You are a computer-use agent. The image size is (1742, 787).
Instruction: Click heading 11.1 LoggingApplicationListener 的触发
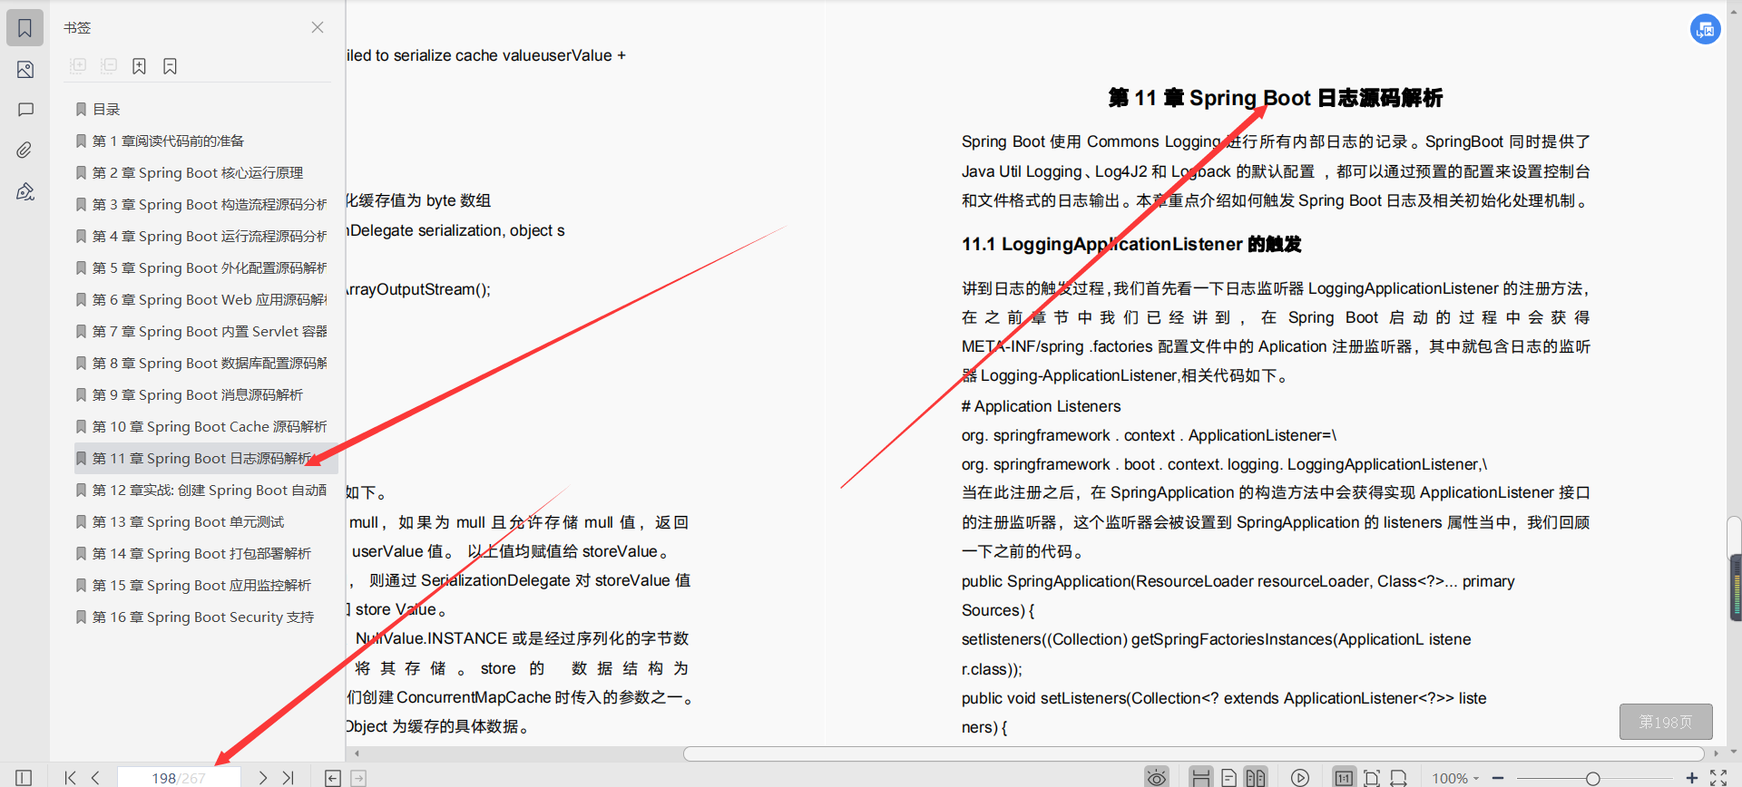1131,244
